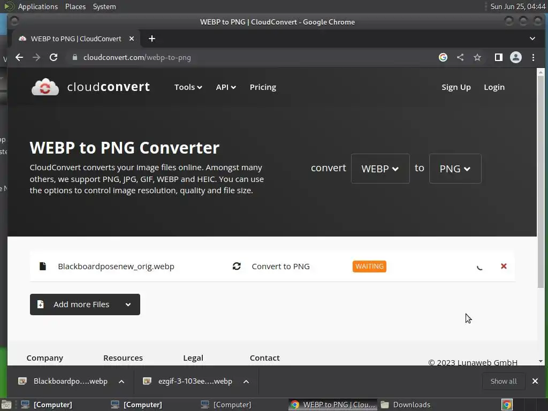This screenshot has width=548, height=411.
Task: Click the padlock site info icon
Action: click(74, 57)
